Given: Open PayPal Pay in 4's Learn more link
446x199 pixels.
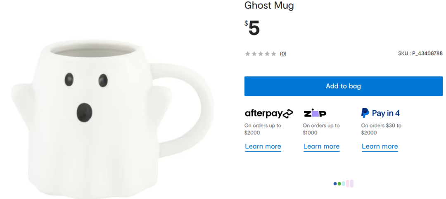Looking at the screenshot, I should click(380, 147).
